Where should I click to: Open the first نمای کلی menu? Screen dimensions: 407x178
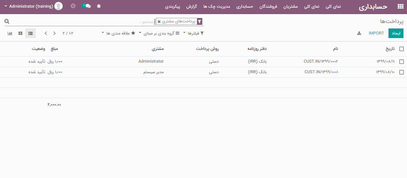pyautogui.click(x=333, y=6)
